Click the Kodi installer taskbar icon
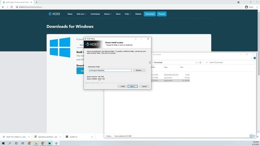This screenshot has width=260, height=146. tap(56, 143)
